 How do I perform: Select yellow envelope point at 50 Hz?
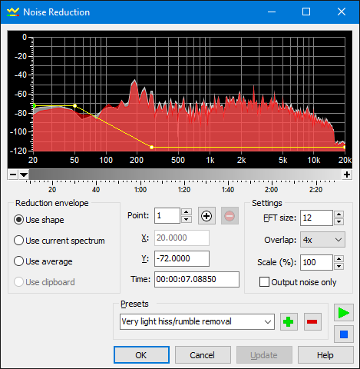74,105
